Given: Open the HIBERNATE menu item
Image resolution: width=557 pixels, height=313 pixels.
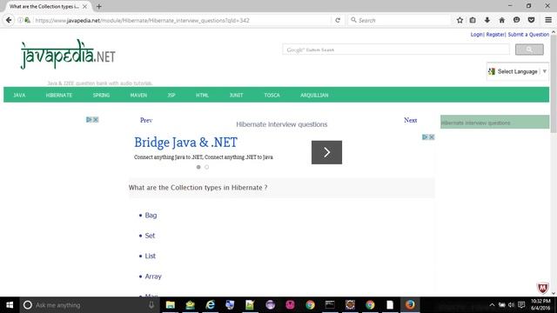Looking at the screenshot, I should click(59, 95).
